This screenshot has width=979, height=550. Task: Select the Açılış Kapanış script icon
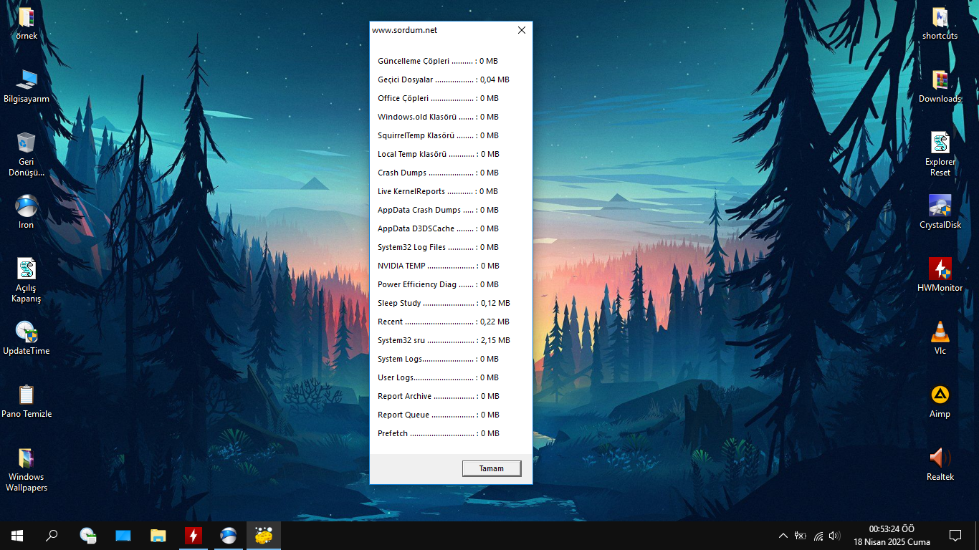coord(27,280)
